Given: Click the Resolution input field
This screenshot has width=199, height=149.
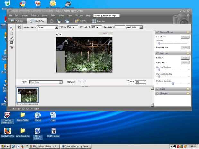Looking at the screenshot, I should click(120, 27).
